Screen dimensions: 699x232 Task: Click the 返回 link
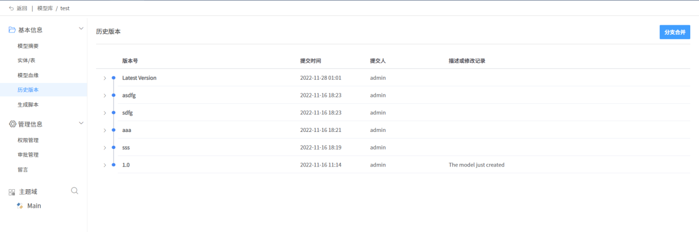(x=22, y=8)
